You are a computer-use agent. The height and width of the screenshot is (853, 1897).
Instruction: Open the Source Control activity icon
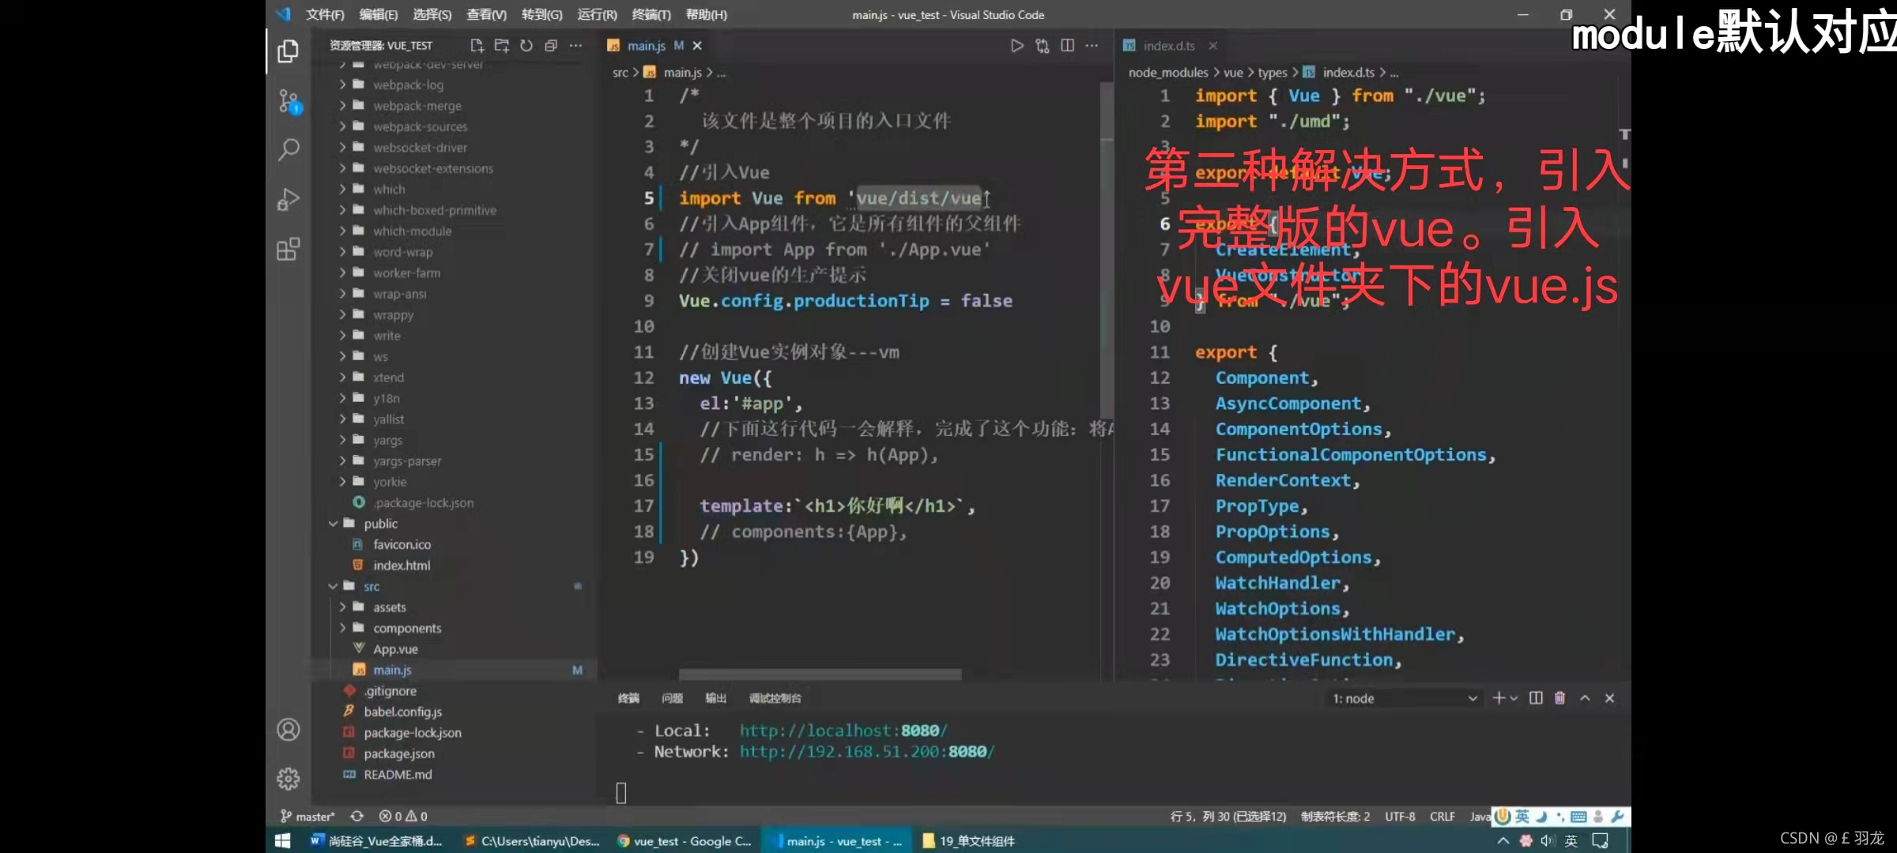[x=289, y=101]
